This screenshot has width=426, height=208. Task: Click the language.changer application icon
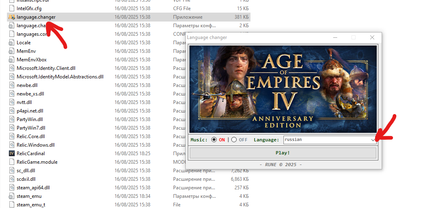[x=12, y=17]
